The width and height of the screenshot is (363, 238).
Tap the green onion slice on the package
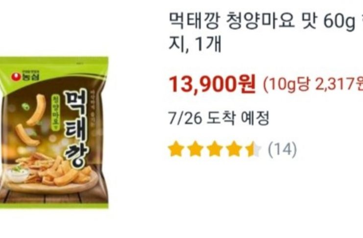tap(25, 107)
